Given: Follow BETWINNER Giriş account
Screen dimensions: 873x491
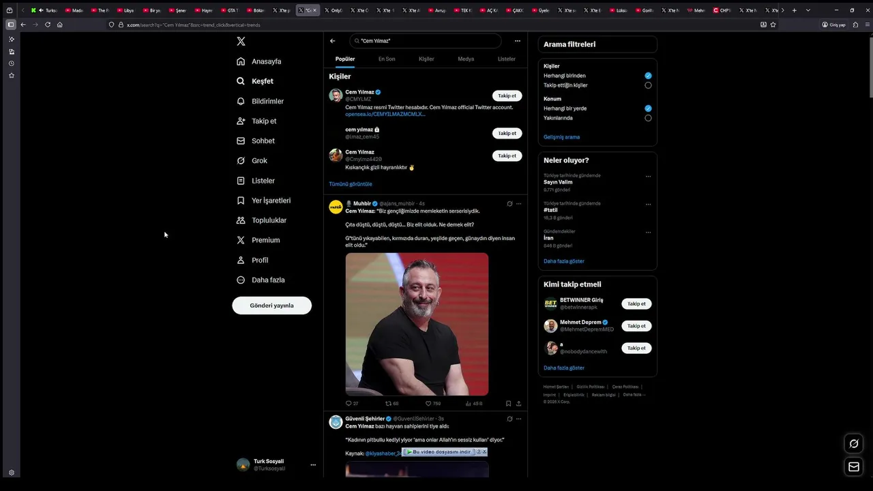Looking at the screenshot, I should pos(636,304).
